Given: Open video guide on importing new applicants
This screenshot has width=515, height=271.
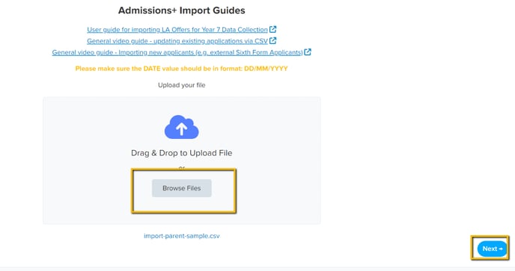Looking at the screenshot, I should 177,52.
